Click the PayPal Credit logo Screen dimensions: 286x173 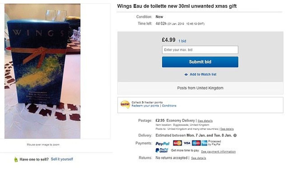coord(162,151)
